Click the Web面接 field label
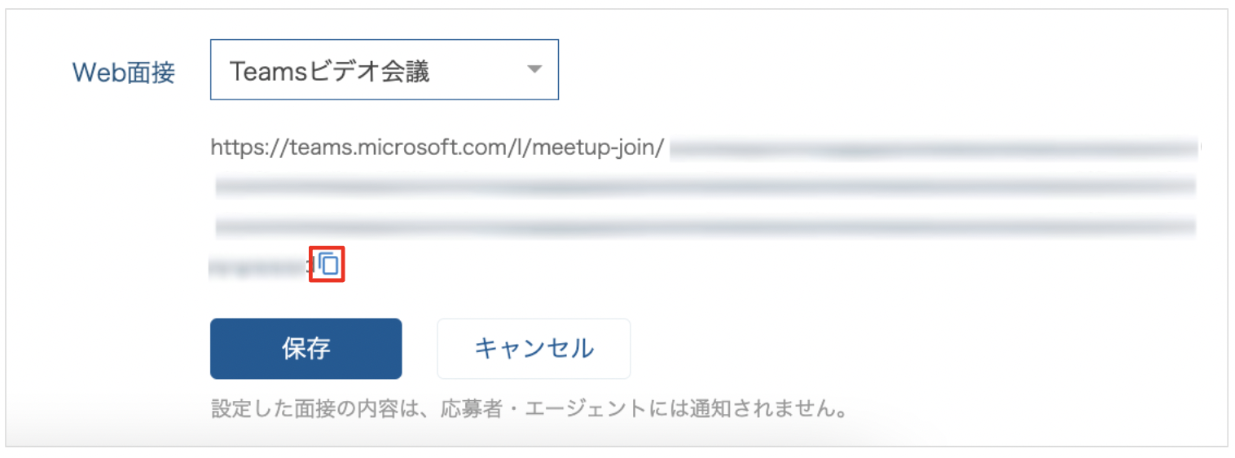 (124, 73)
